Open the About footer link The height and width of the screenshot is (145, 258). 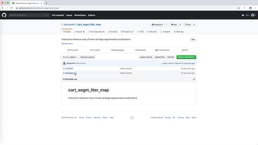coord(194,118)
